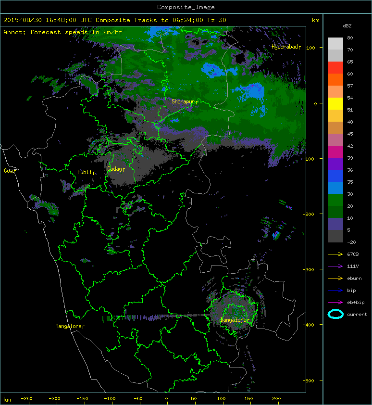Pick the slate purple 10 dBZ swatch
Image resolution: width=372 pixels, height=405 pixels.
coord(335,224)
